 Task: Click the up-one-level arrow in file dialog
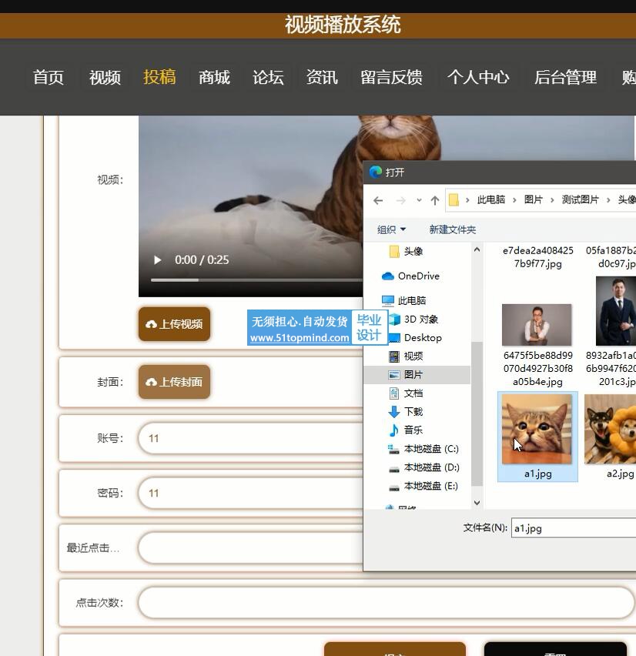coord(435,200)
